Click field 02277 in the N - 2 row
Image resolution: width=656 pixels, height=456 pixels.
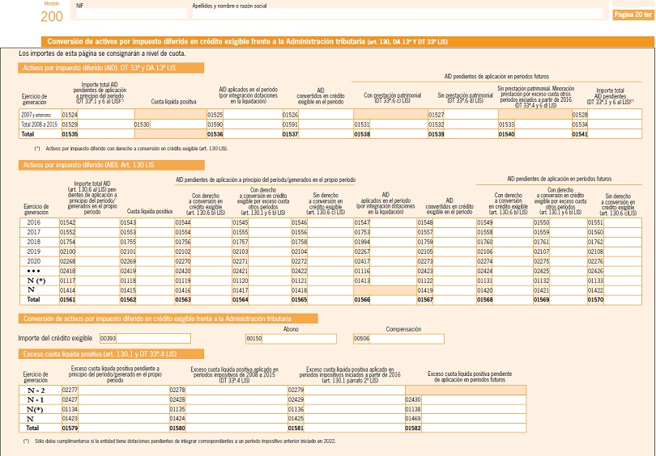[123, 390]
